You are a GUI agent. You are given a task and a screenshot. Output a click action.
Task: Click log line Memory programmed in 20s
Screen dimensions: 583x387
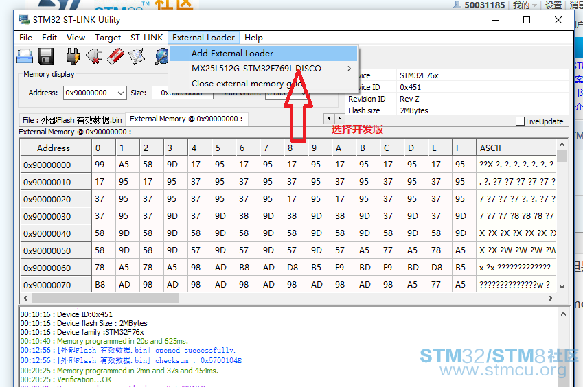(x=104, y=341)
